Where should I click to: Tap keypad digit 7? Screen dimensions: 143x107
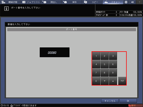(96, 73)
